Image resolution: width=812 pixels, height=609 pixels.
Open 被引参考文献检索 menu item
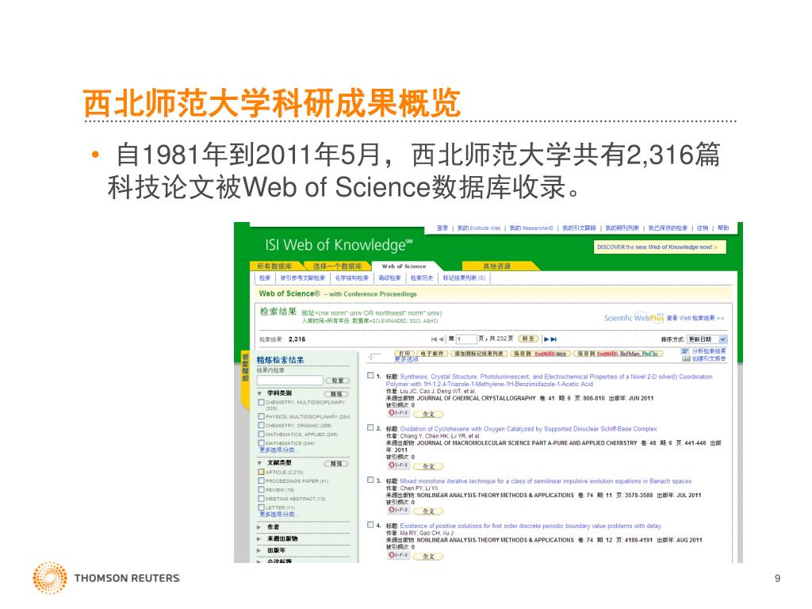303,278
